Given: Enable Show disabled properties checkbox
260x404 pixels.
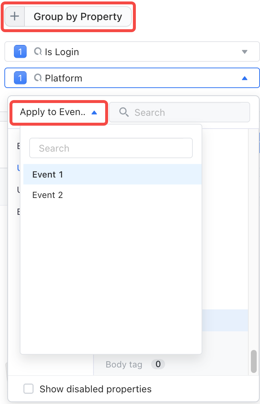Looking at the screenshot, I should 28,389.
